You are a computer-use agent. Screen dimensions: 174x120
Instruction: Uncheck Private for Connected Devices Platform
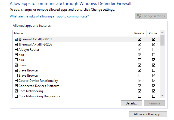click(140, 86)
